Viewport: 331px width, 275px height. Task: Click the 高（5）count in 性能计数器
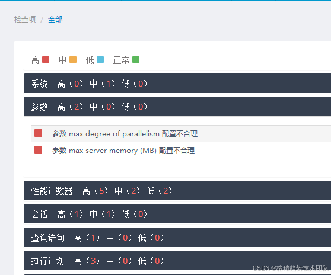[x=95, y=191]
